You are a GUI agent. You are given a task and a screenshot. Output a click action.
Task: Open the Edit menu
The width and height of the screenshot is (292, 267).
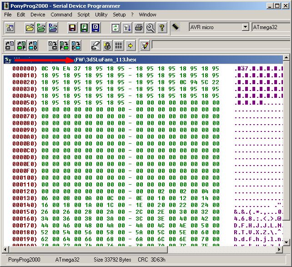click(21, 15)
